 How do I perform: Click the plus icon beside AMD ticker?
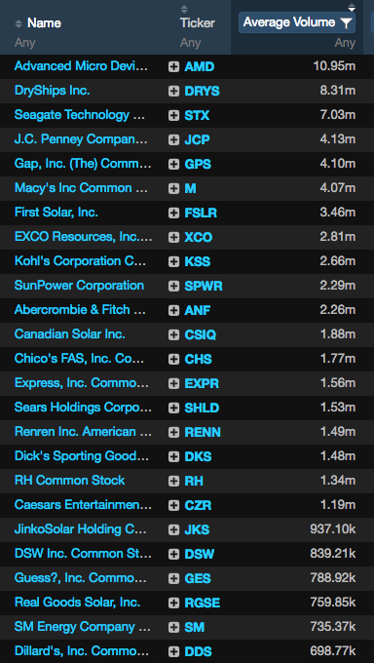[173, 67]
